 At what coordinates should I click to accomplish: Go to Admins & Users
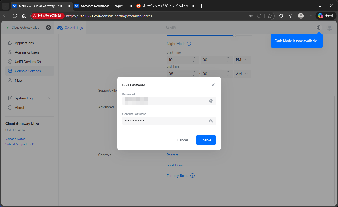(27, 52)
